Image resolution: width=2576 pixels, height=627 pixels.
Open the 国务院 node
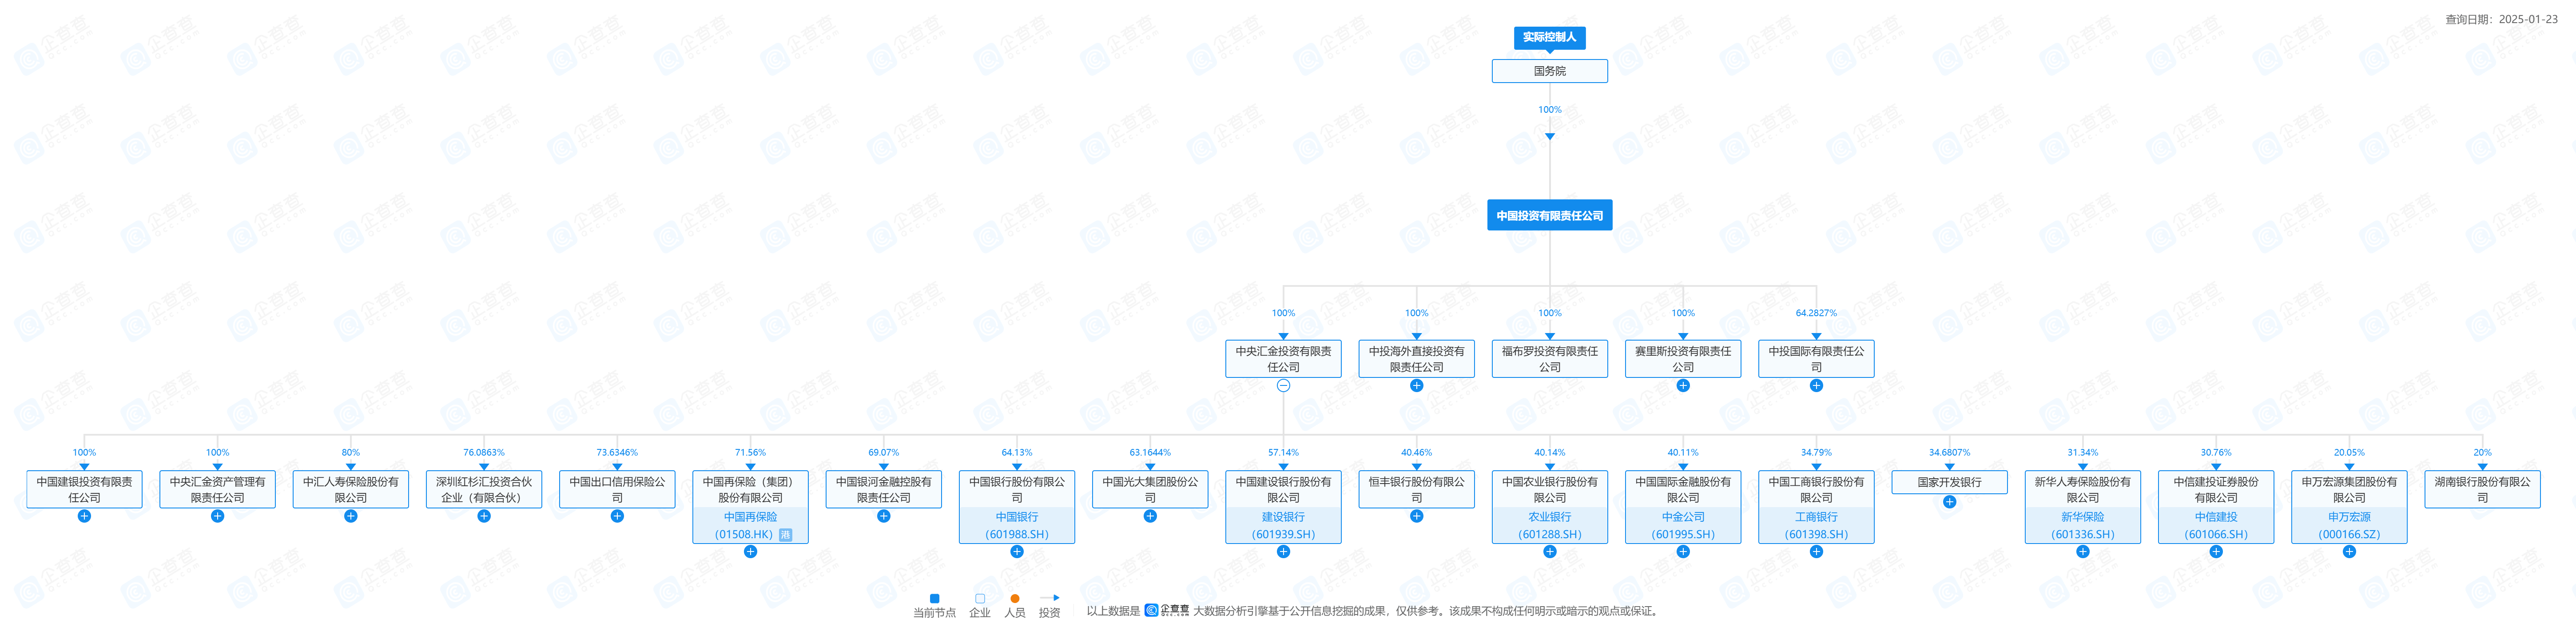[1549, 71]
